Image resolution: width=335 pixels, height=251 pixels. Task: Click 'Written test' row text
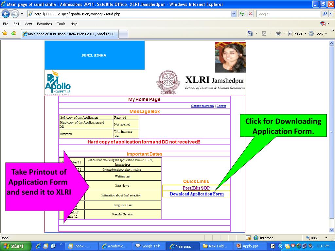tap(122, 176)
